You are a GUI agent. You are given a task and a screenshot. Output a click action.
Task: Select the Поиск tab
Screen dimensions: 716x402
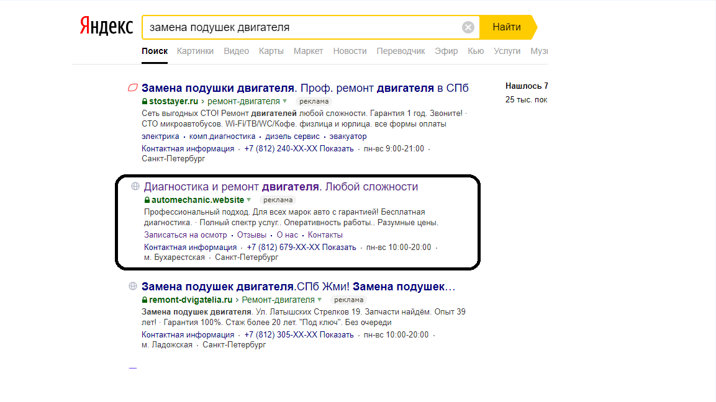tap(155, 51)
